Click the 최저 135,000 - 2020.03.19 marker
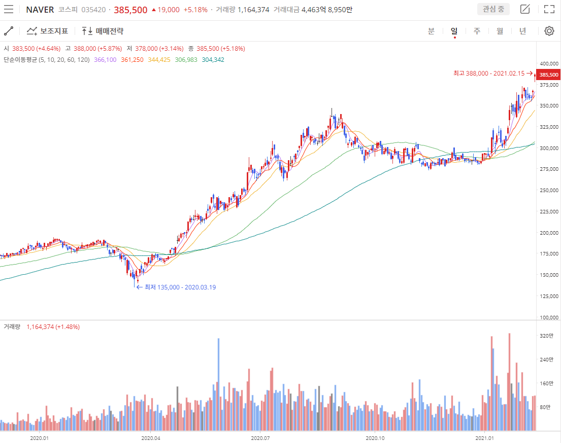 click(x=176, y=287)
